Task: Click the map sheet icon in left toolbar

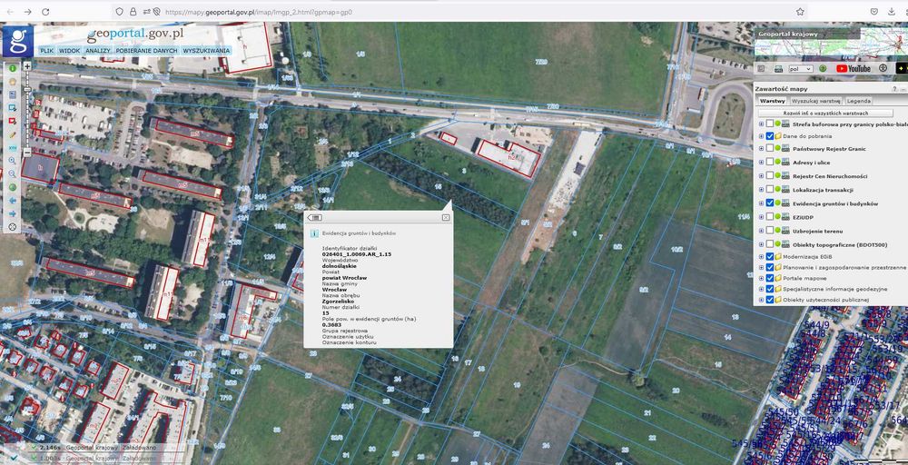Action: pyautogui.click(x=13, y=94)
